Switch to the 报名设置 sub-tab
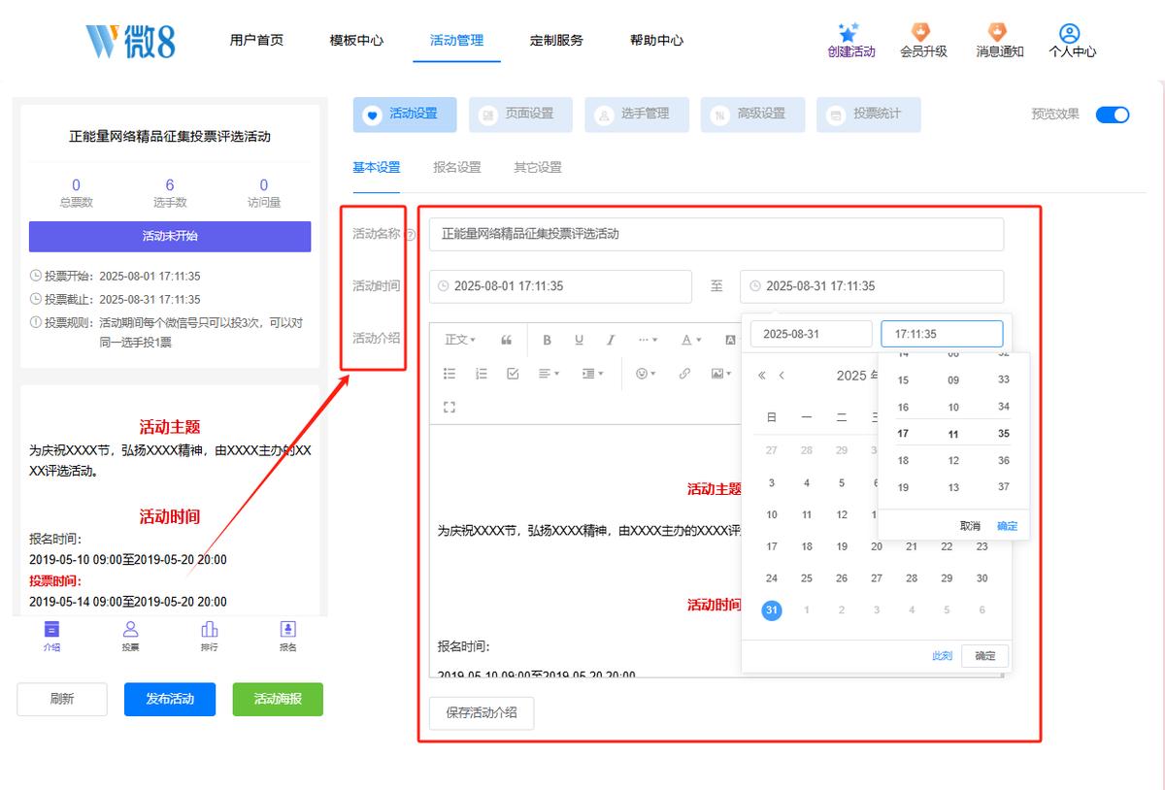 (x=457, y=167)
